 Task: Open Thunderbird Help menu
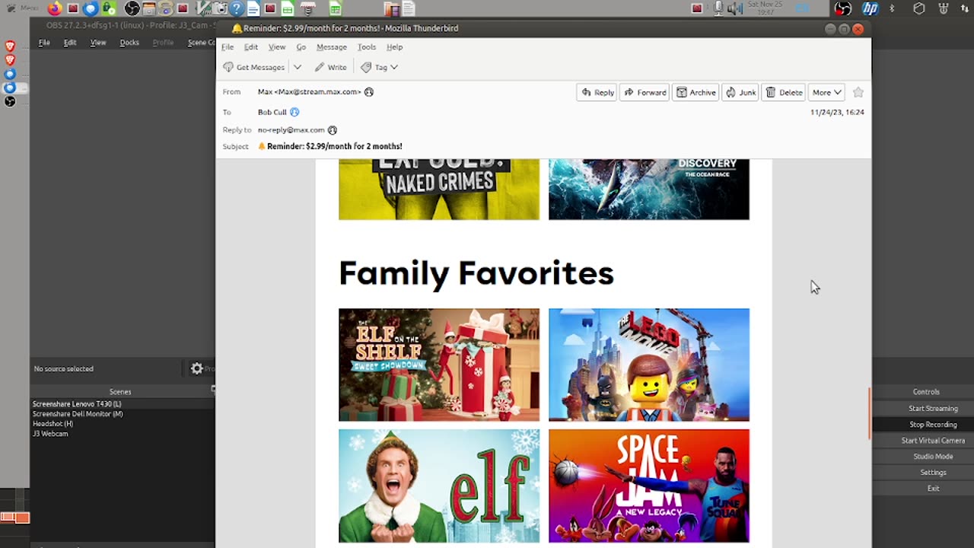pyautogui.click(x=394, y=47)
